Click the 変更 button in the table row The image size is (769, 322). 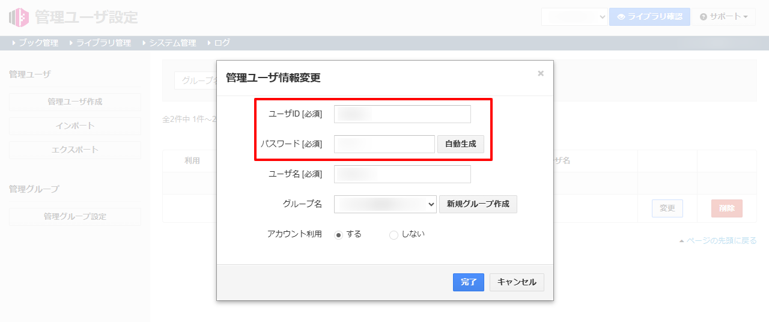[x=667, y=208]
